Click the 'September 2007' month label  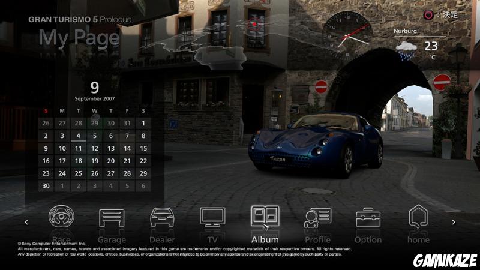coord(95,99)
